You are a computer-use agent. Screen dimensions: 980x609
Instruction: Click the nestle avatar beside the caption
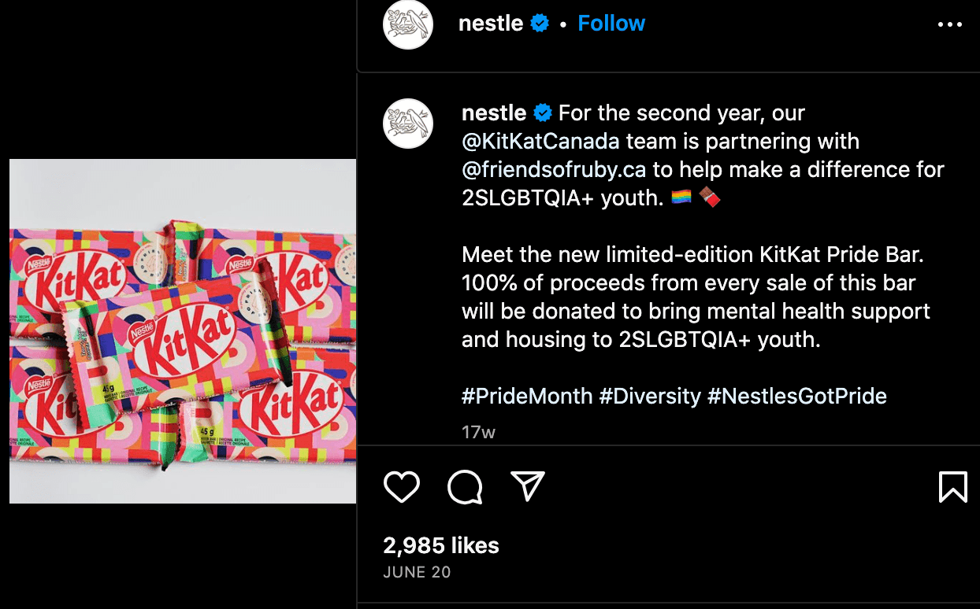tap(408, 124)
